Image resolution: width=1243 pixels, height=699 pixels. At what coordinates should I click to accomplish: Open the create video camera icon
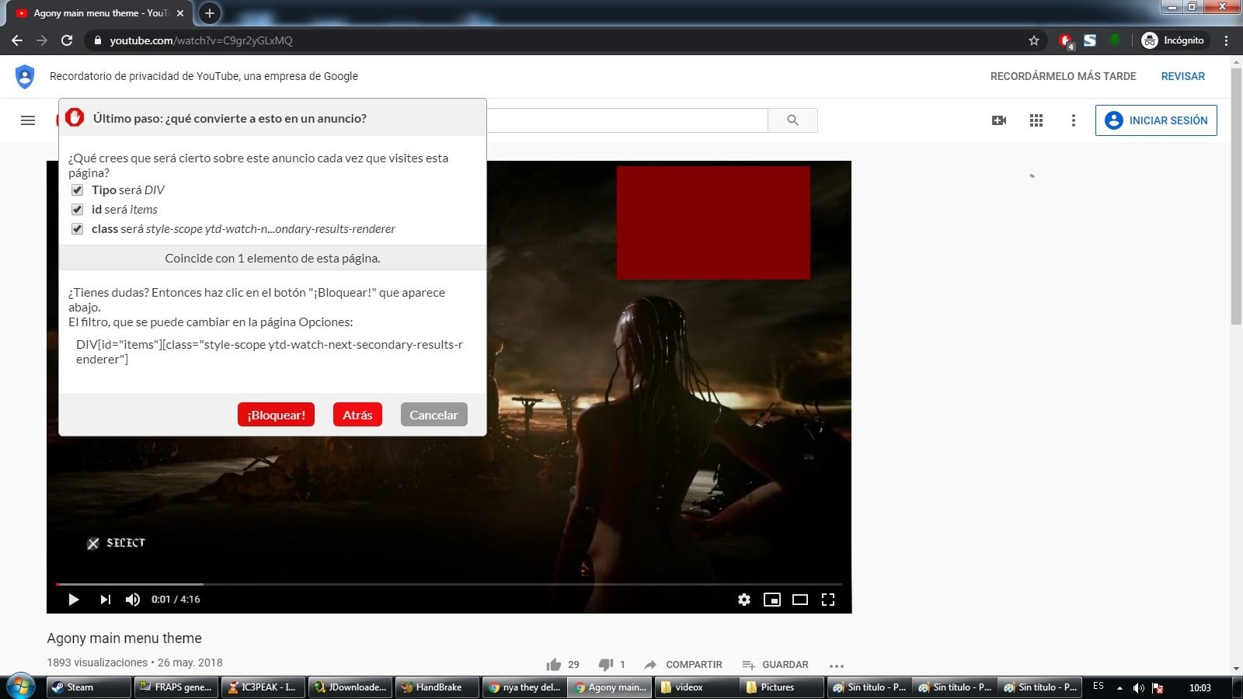coord(999,120)
